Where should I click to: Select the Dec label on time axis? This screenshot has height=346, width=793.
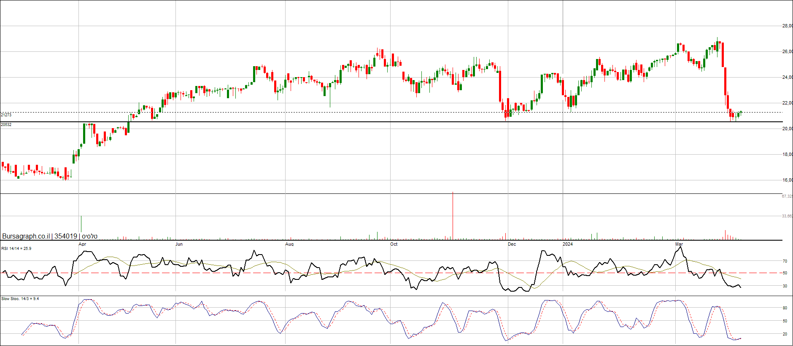[x=512, y=244]
